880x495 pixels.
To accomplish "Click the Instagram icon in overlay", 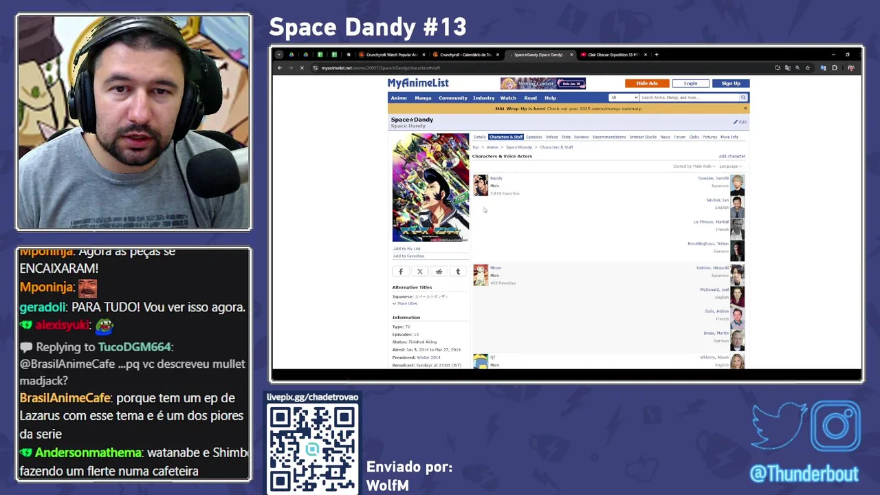I will 836,426.
